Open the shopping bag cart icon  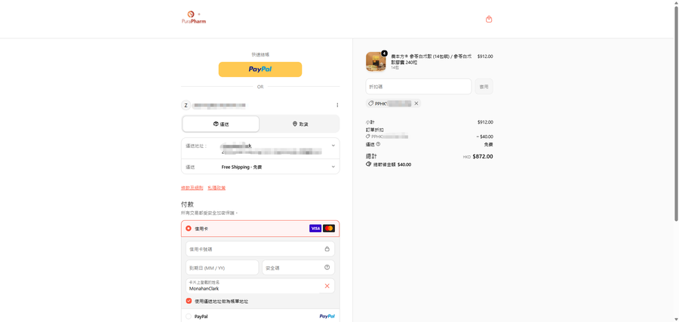[x=489, y=19]
